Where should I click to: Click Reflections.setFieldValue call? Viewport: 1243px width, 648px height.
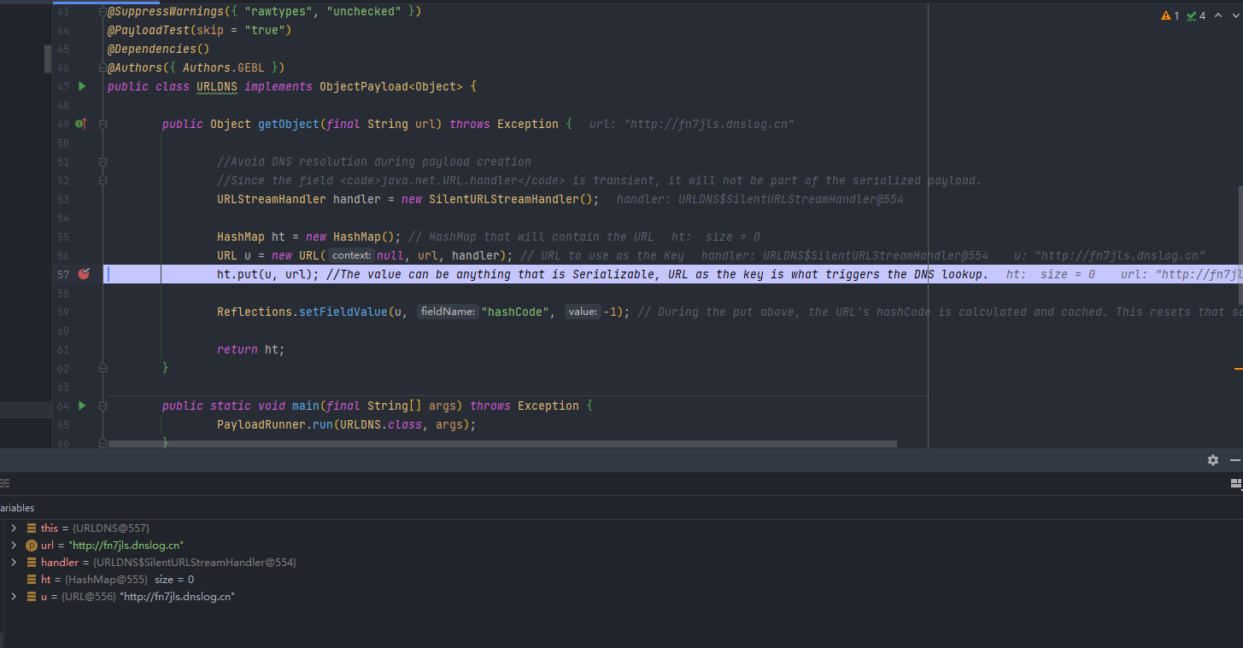[x=302, y=312]
